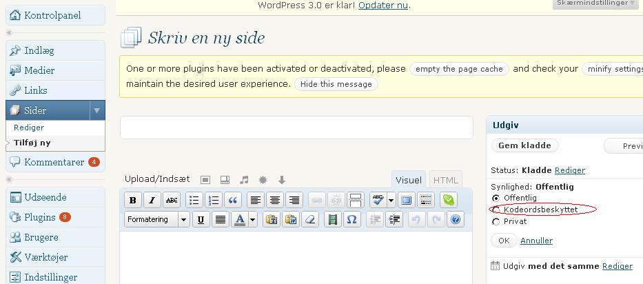Open the editor help icon
Viewport: 643px width, 284px height.
click(455, 219)
